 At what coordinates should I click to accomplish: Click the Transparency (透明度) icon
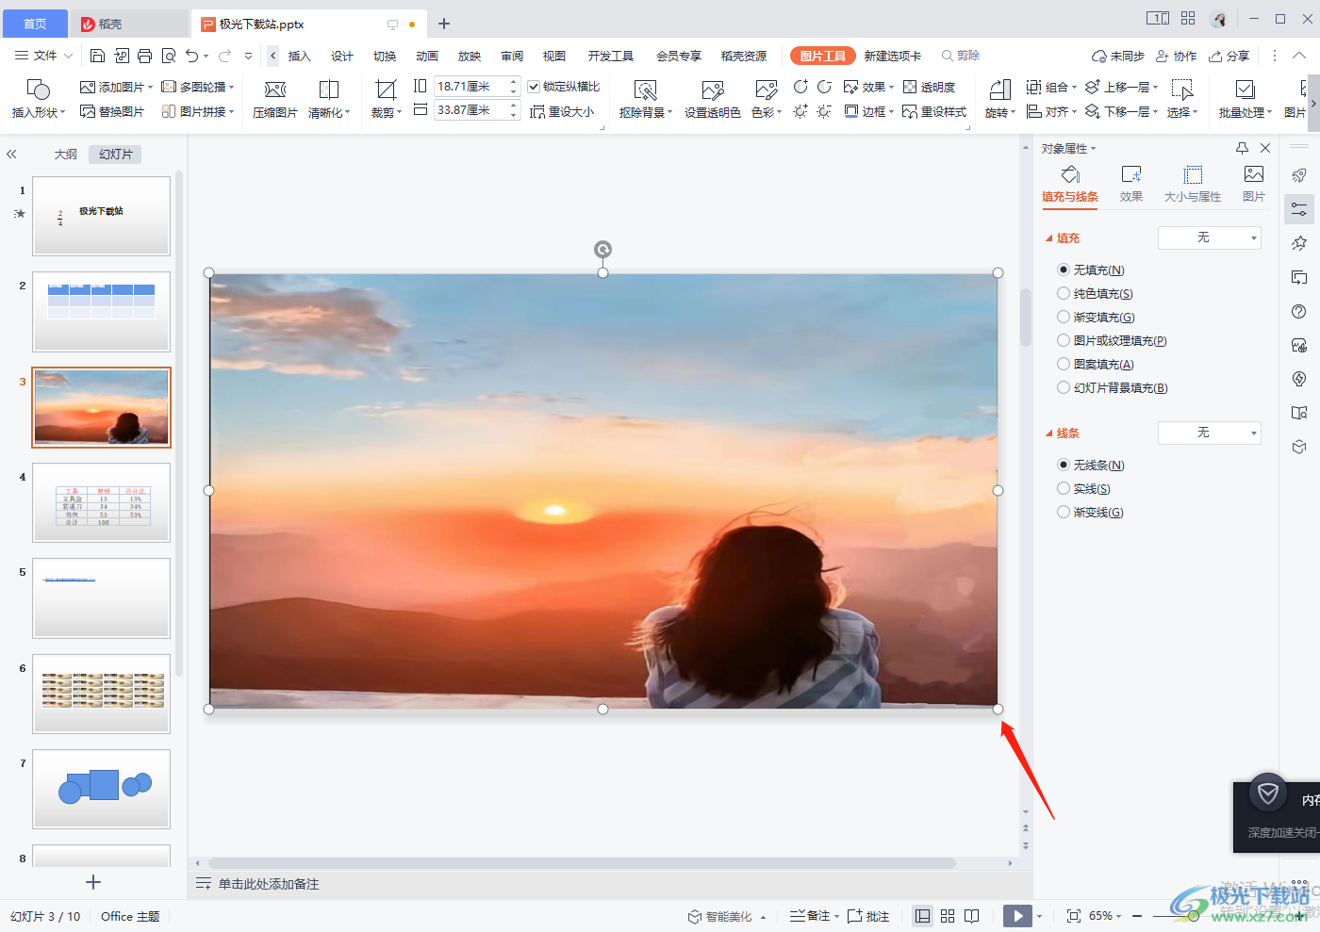coord(910,87)
